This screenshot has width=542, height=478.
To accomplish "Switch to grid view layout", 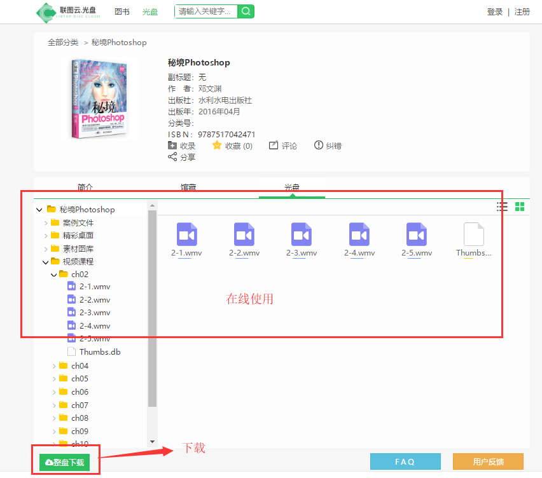I will [x=520, y=207].
